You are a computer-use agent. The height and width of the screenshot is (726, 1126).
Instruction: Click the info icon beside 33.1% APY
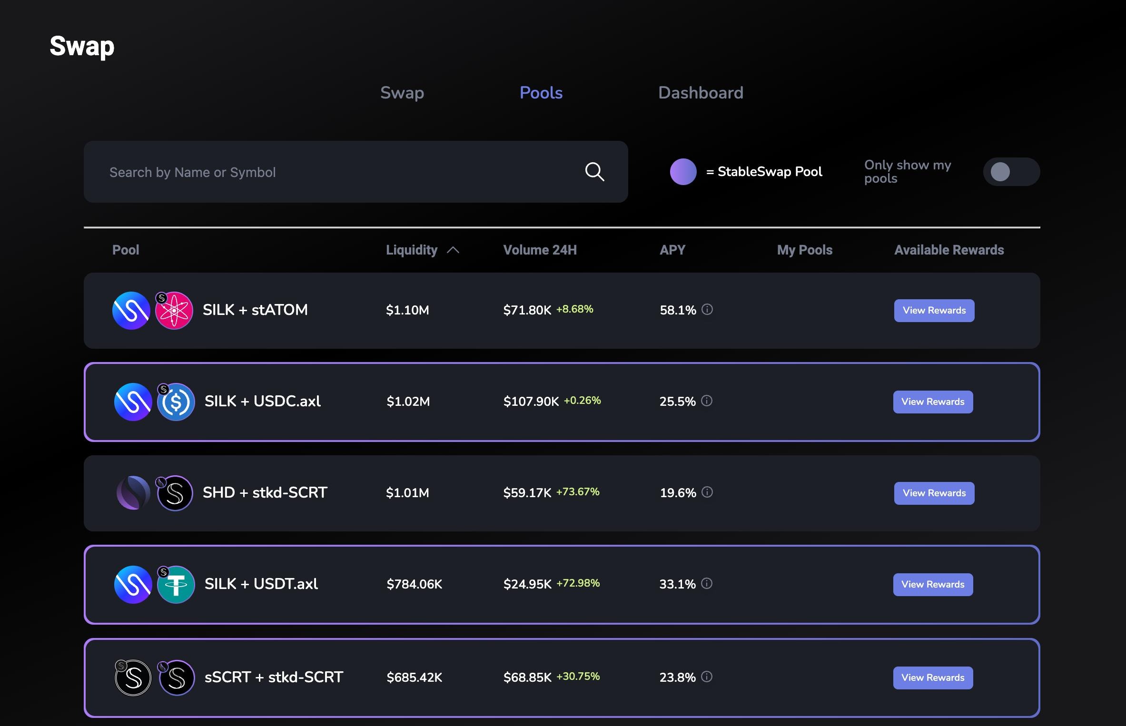707,584
